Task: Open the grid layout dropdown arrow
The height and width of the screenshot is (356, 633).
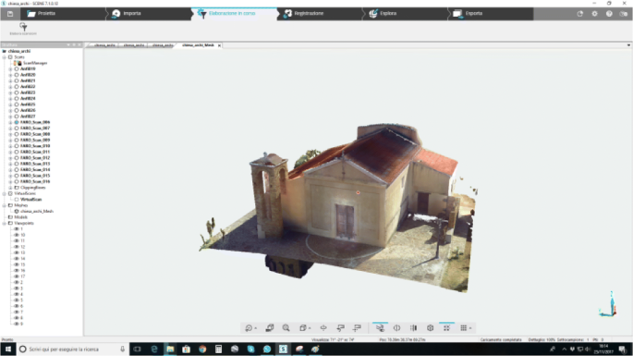Action: click(470, 328)
